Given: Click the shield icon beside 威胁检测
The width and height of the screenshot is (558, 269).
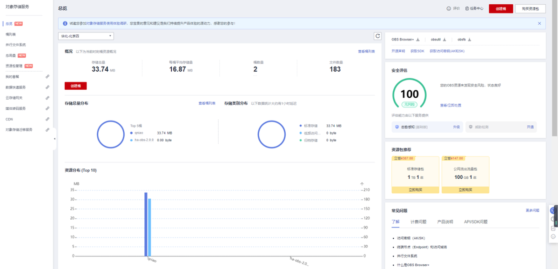Looking at the screenshot, I should point(471,127).
